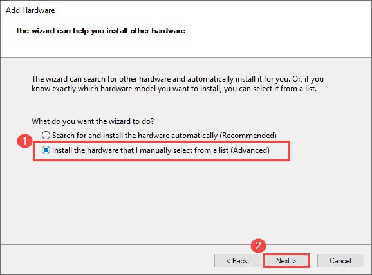Viewport: 372px width, 275px height.
Task: Click the 'know exactly which hardware model' description line
Action: coord(174,89)
